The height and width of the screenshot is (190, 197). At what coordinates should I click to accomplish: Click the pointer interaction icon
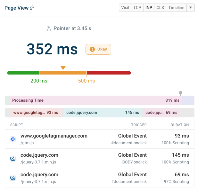(x=49, y=28)
